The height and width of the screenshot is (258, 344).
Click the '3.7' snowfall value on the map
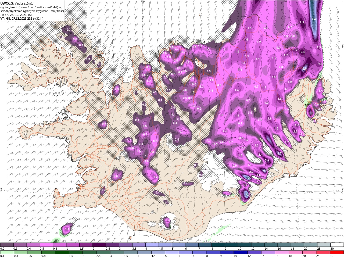(x=279, y=153)
